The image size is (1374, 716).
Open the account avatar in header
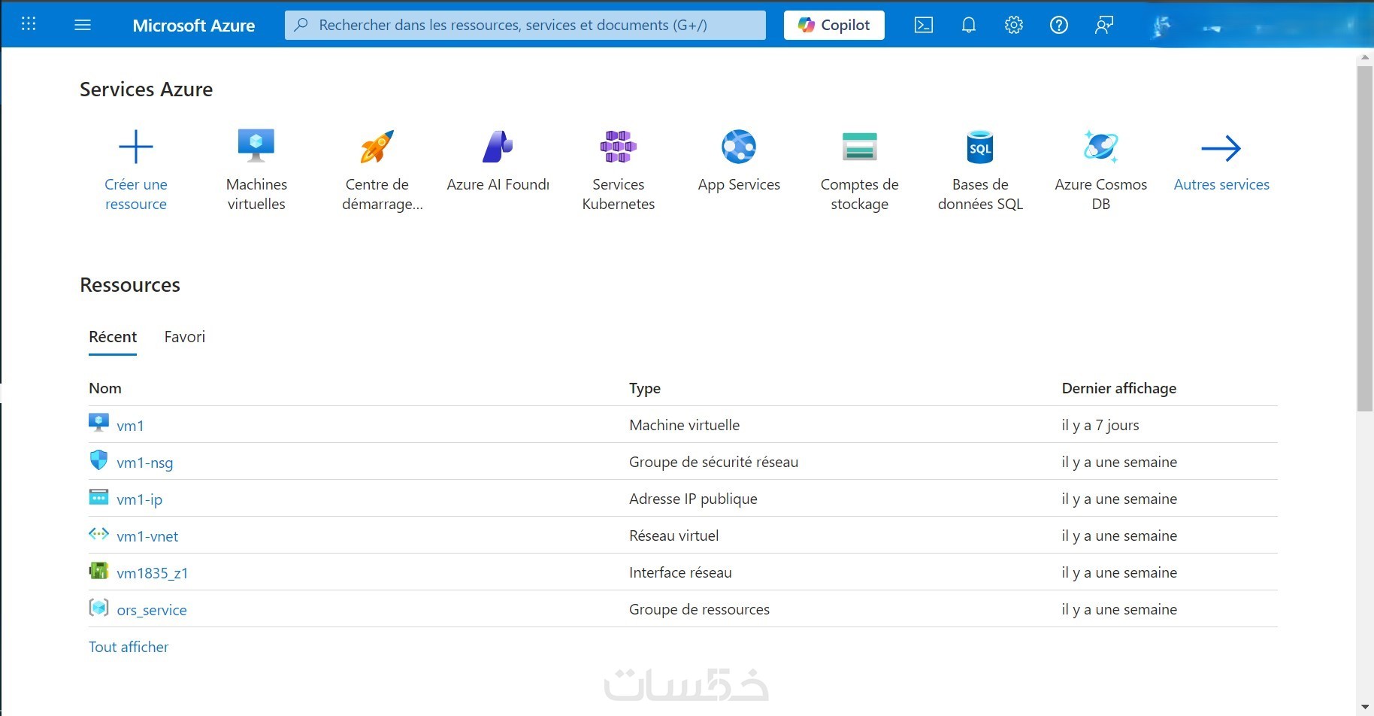1161,26
